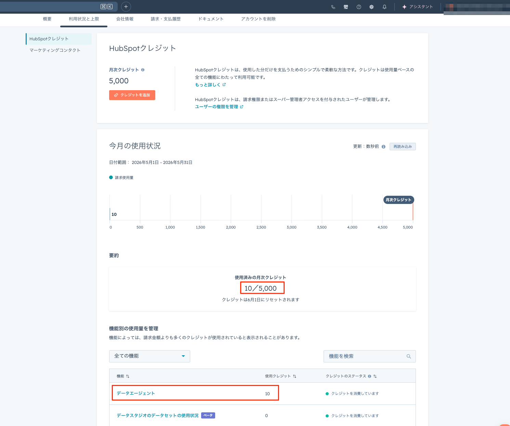Click the date range 2026年5月1日 - 2026年5月31日
This screenshot has height=426, width=510.
162,163
